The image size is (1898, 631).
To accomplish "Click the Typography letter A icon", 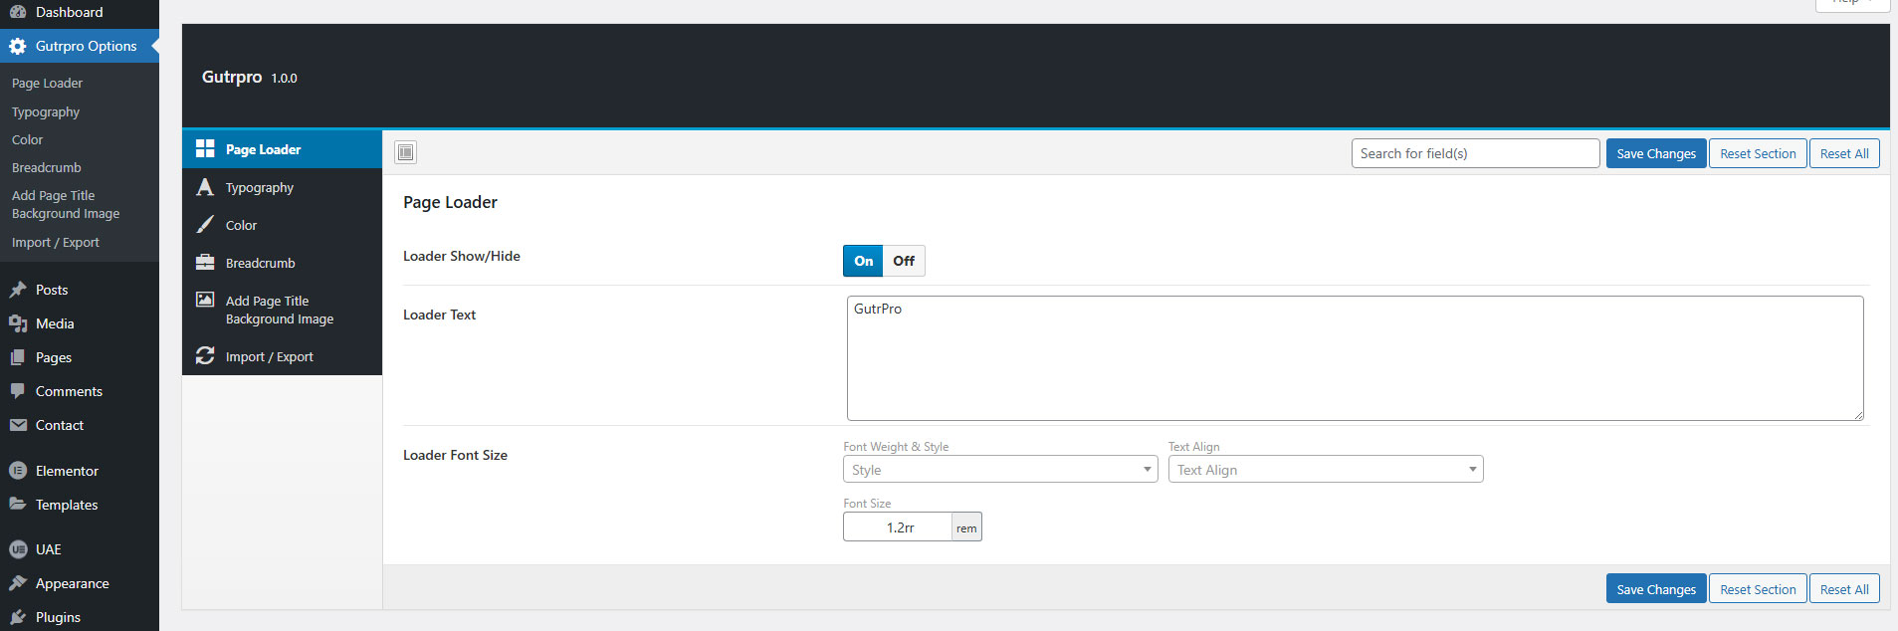I will click(x=205, y=187).
